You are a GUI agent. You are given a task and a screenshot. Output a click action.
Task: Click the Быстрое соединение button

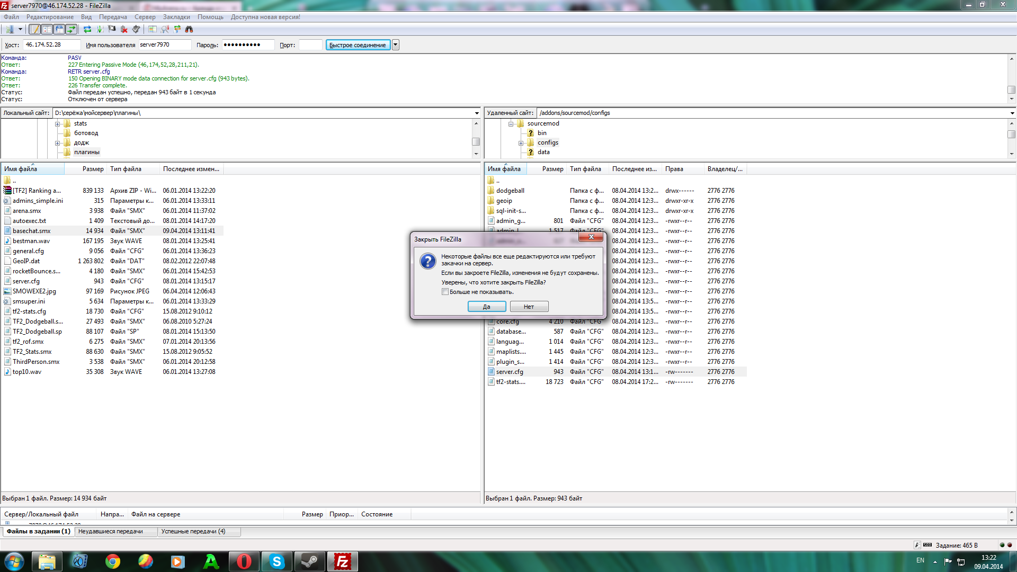click(x=358, y=45)
